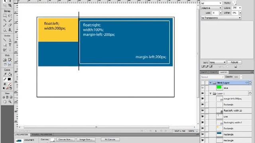This screenshot has height=143, width=255.
Task: Collapse the Web Layer folder
Action: pos(210,83)
